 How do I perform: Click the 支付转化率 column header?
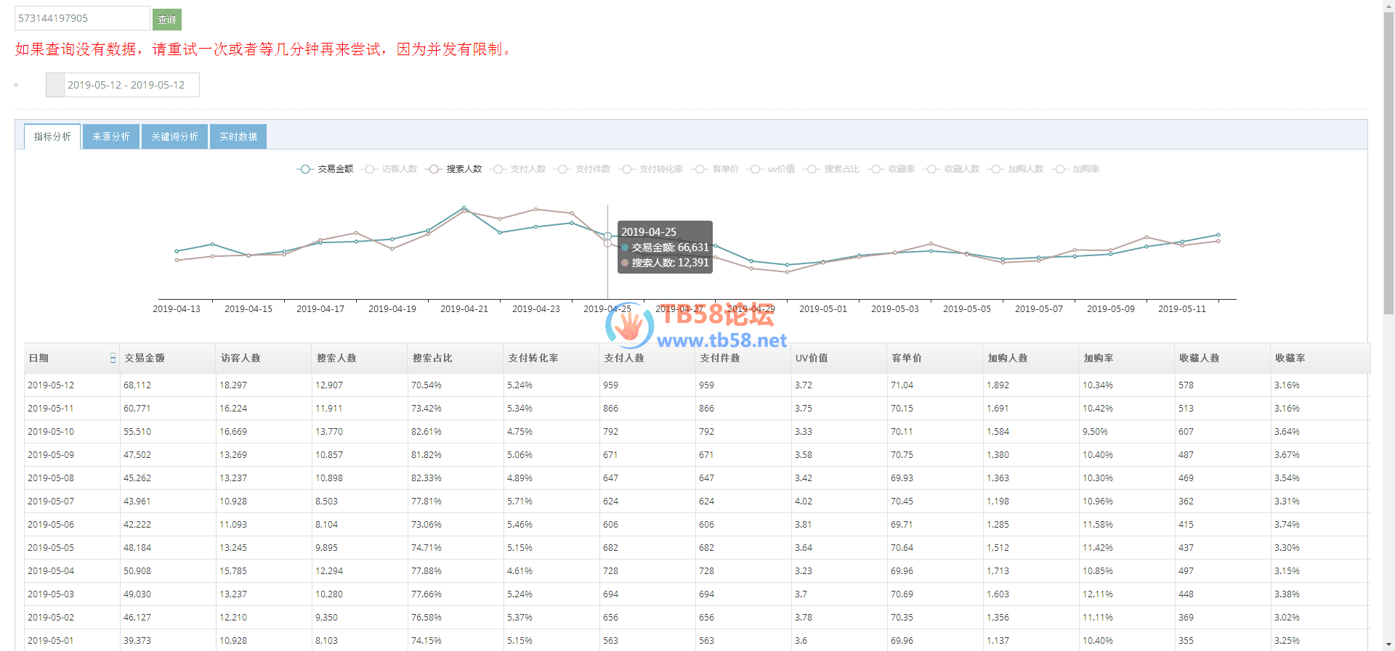point(533,358)
